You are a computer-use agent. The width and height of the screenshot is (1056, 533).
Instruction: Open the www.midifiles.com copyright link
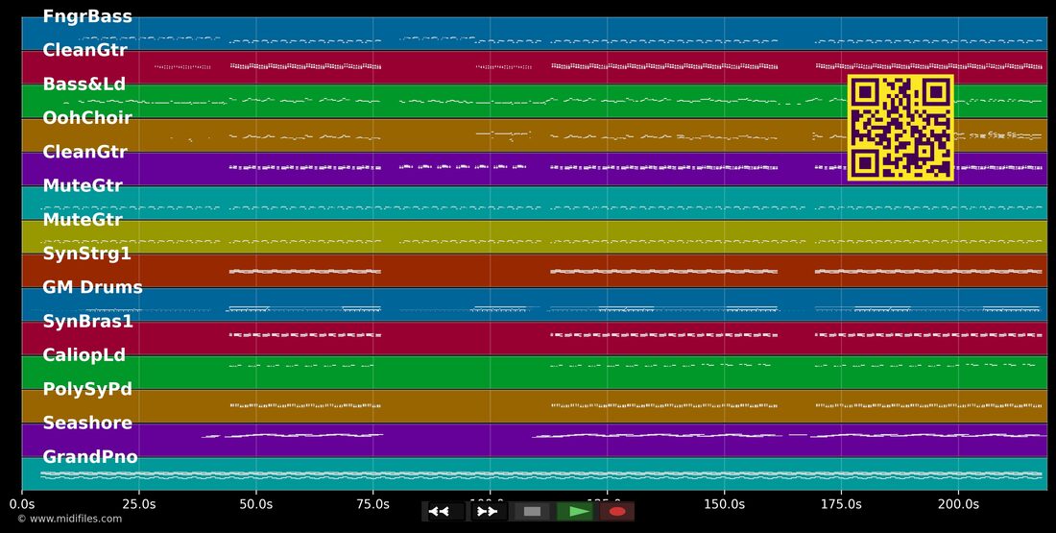point(70,519)
